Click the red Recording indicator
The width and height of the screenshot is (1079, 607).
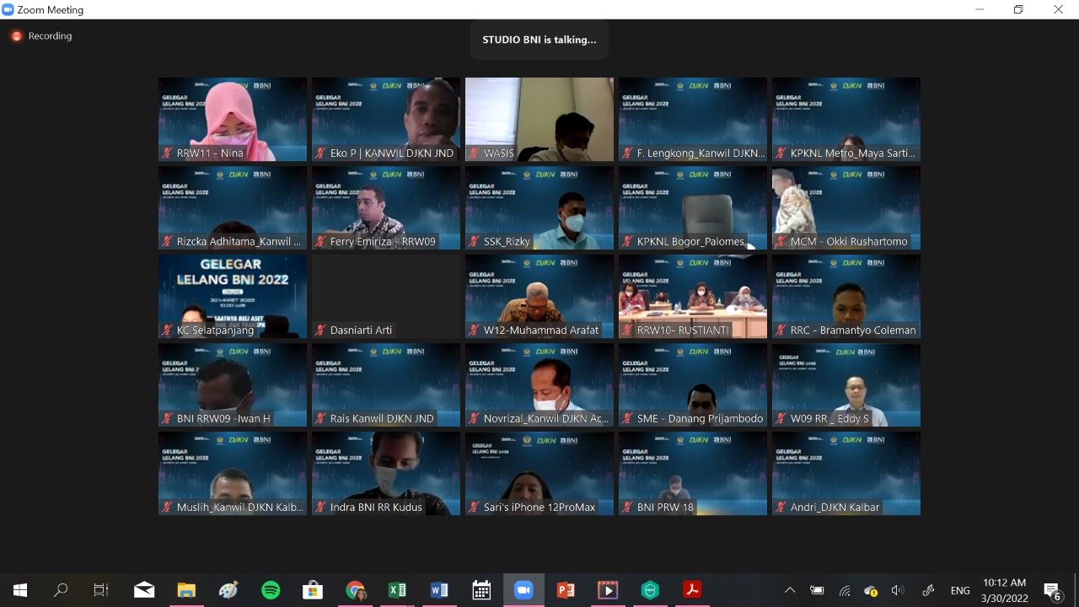(17, 36)
